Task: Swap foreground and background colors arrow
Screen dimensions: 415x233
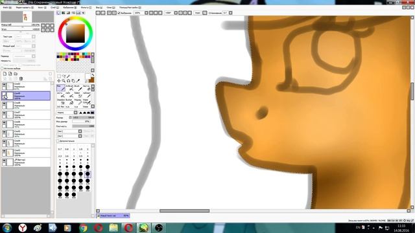Action: [92, 75]
